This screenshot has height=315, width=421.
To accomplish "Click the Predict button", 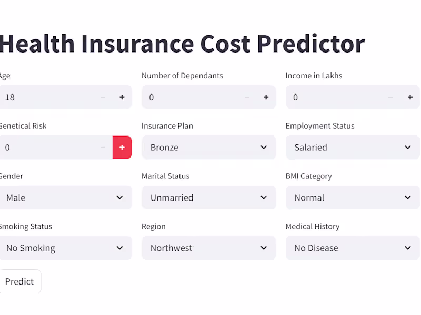I will (19, 281).
